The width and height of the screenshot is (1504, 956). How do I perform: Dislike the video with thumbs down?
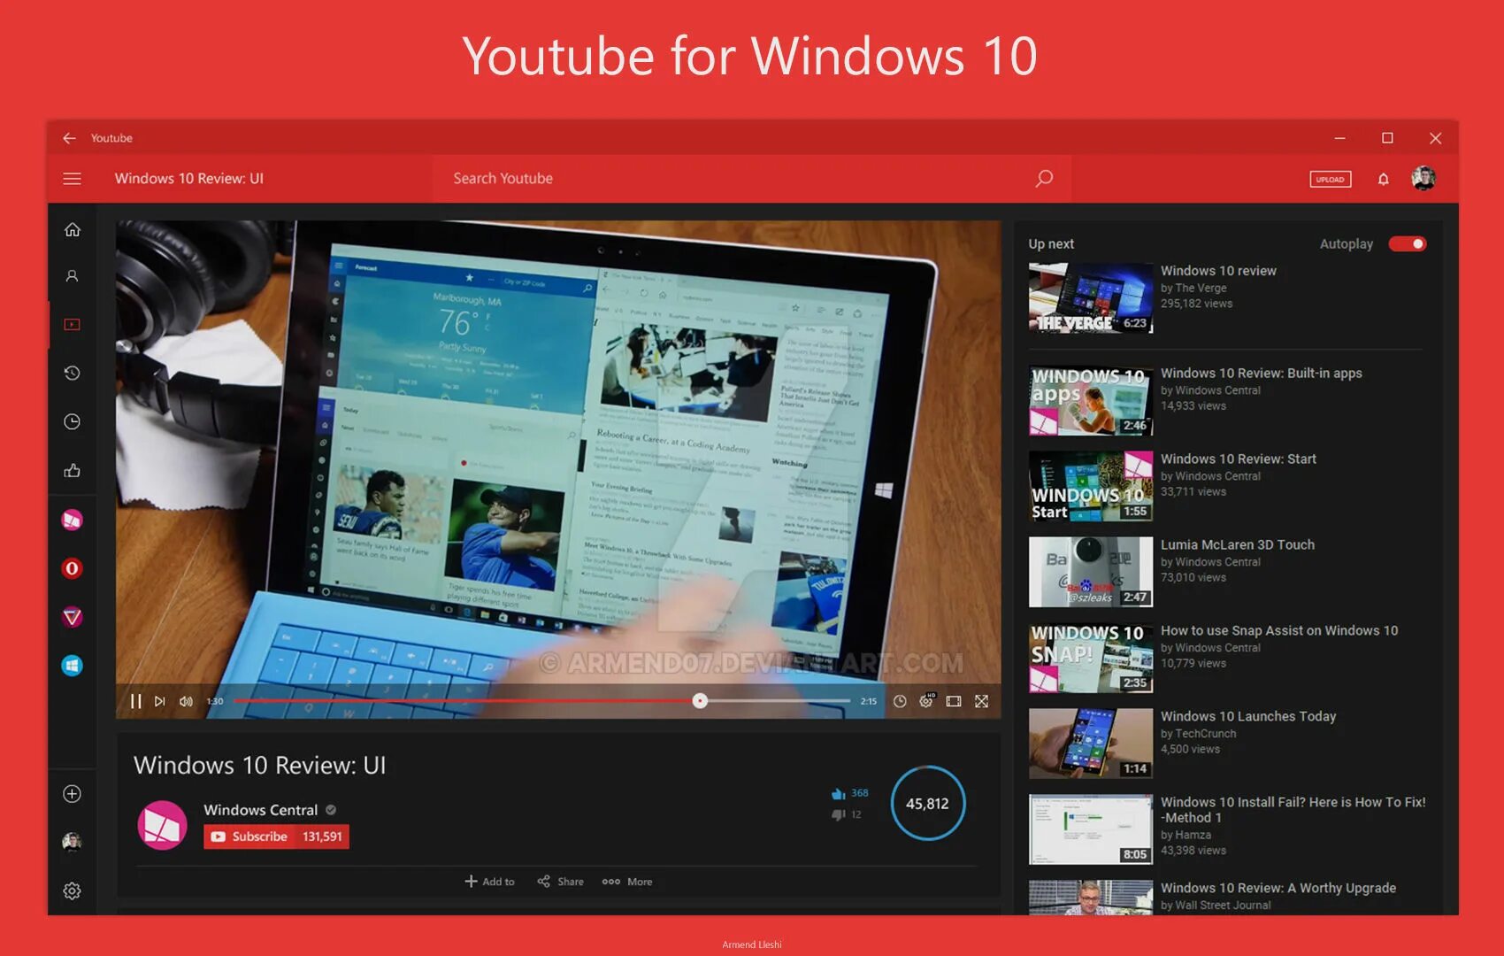coord(839,814)
